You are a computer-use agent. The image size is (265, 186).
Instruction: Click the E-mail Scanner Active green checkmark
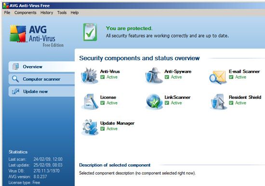[x=231, y=77]
